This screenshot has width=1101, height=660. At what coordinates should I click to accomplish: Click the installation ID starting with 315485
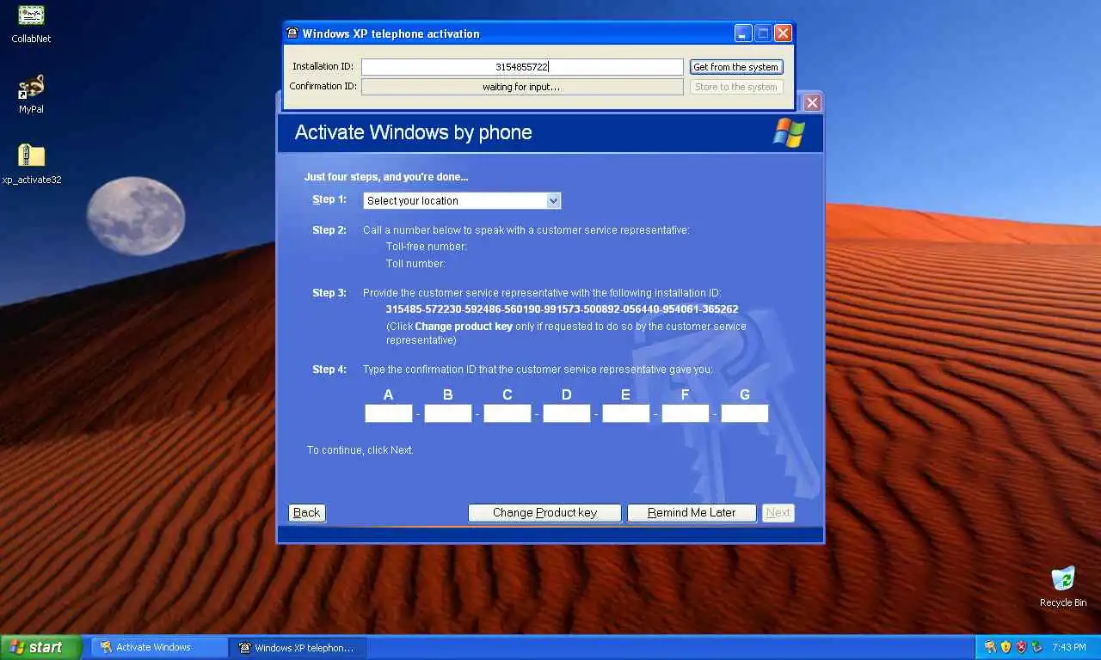(x=562, y=309)
